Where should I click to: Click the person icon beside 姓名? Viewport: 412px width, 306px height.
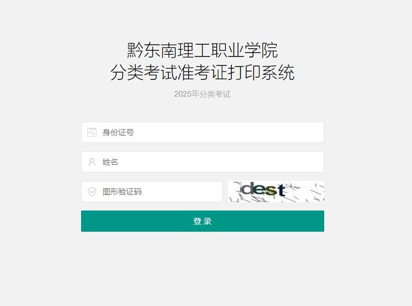(92, 162)
